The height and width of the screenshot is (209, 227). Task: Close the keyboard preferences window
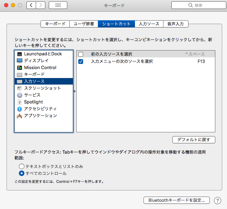pyautogui.click(x=6, y=5)
